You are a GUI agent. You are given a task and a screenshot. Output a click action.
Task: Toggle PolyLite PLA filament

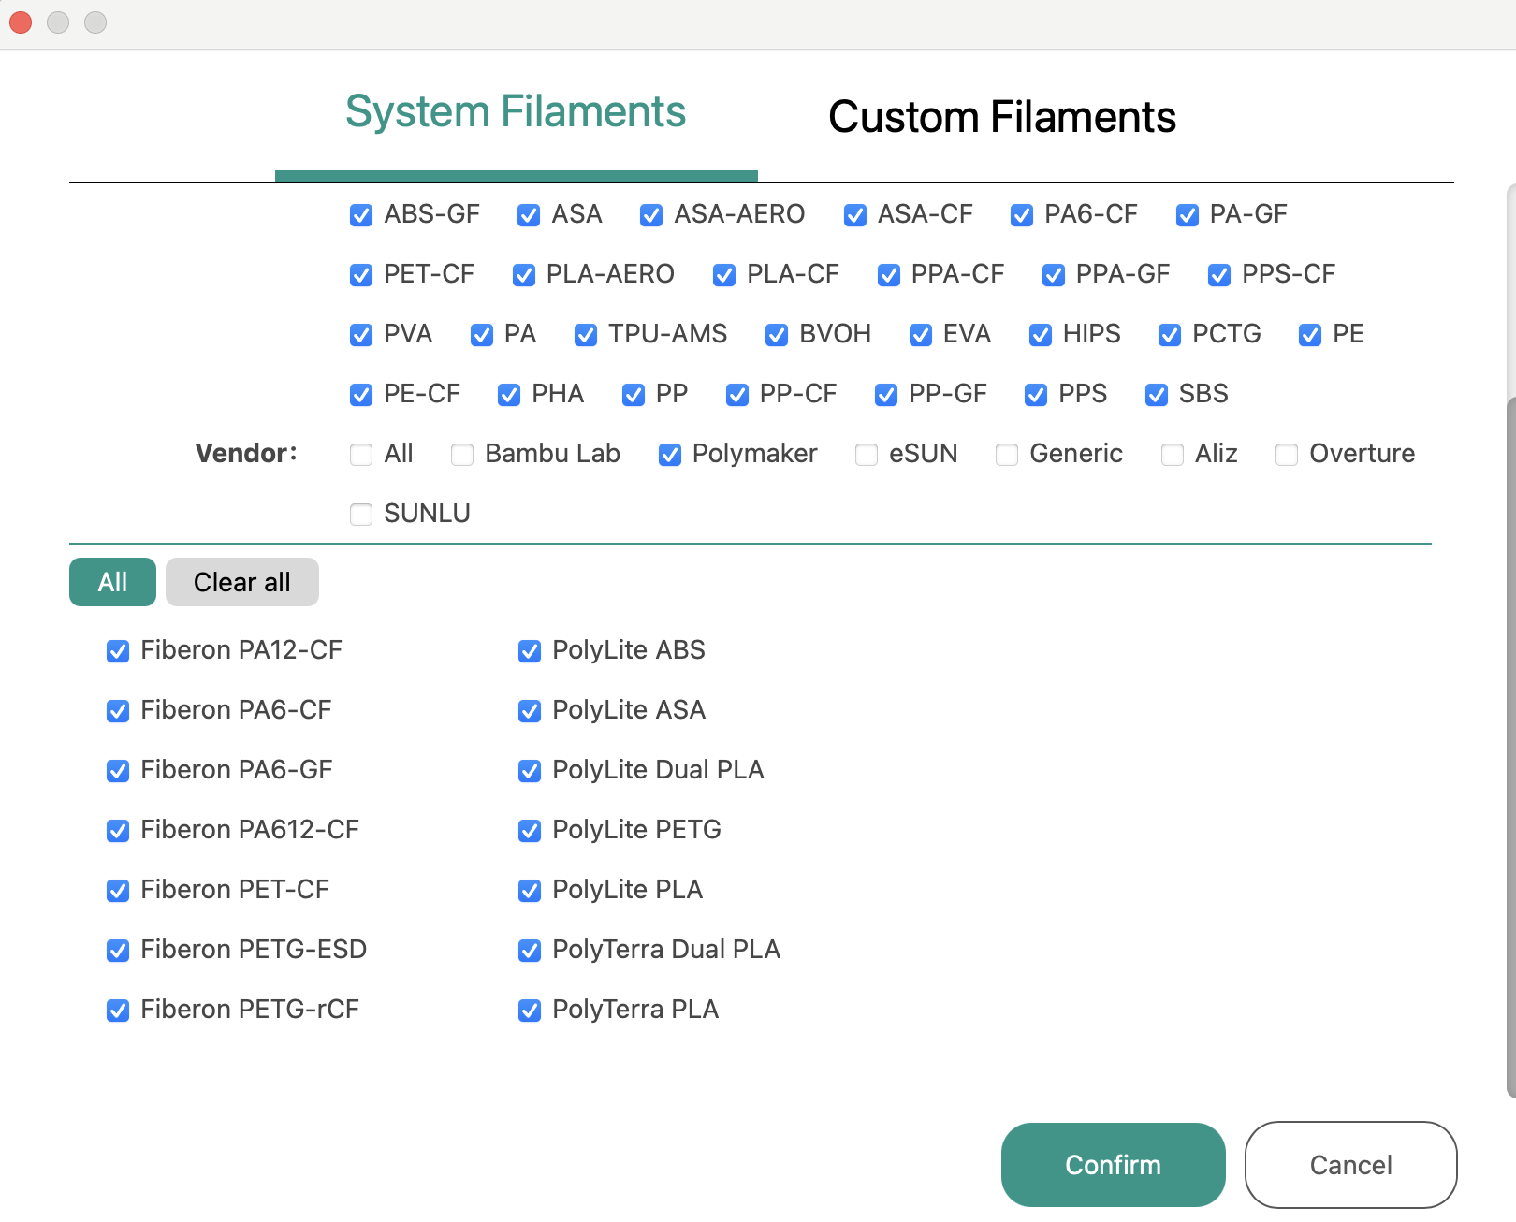point(530,891)
